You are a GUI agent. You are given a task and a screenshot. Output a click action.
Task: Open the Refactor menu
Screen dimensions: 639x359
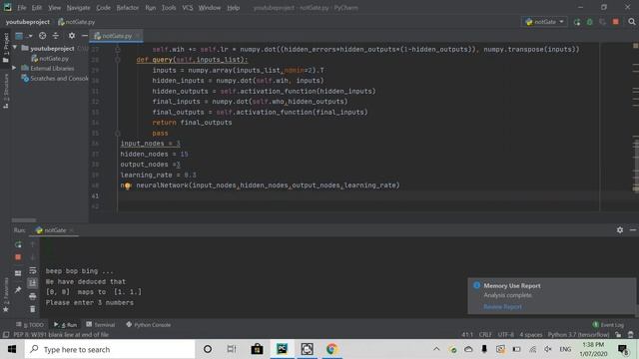(x=128, y=8)
